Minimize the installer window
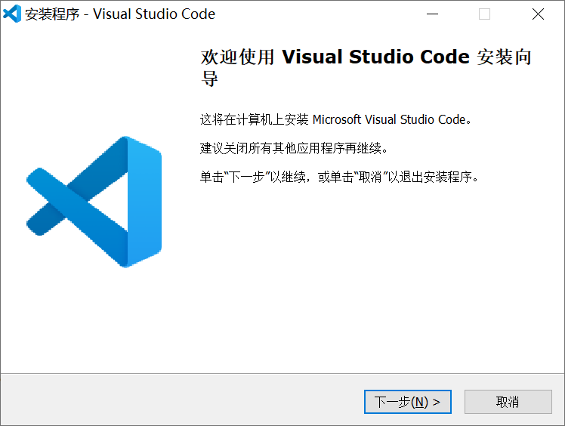The width and height of the screenshot is (565, 426). click(432, 14)
